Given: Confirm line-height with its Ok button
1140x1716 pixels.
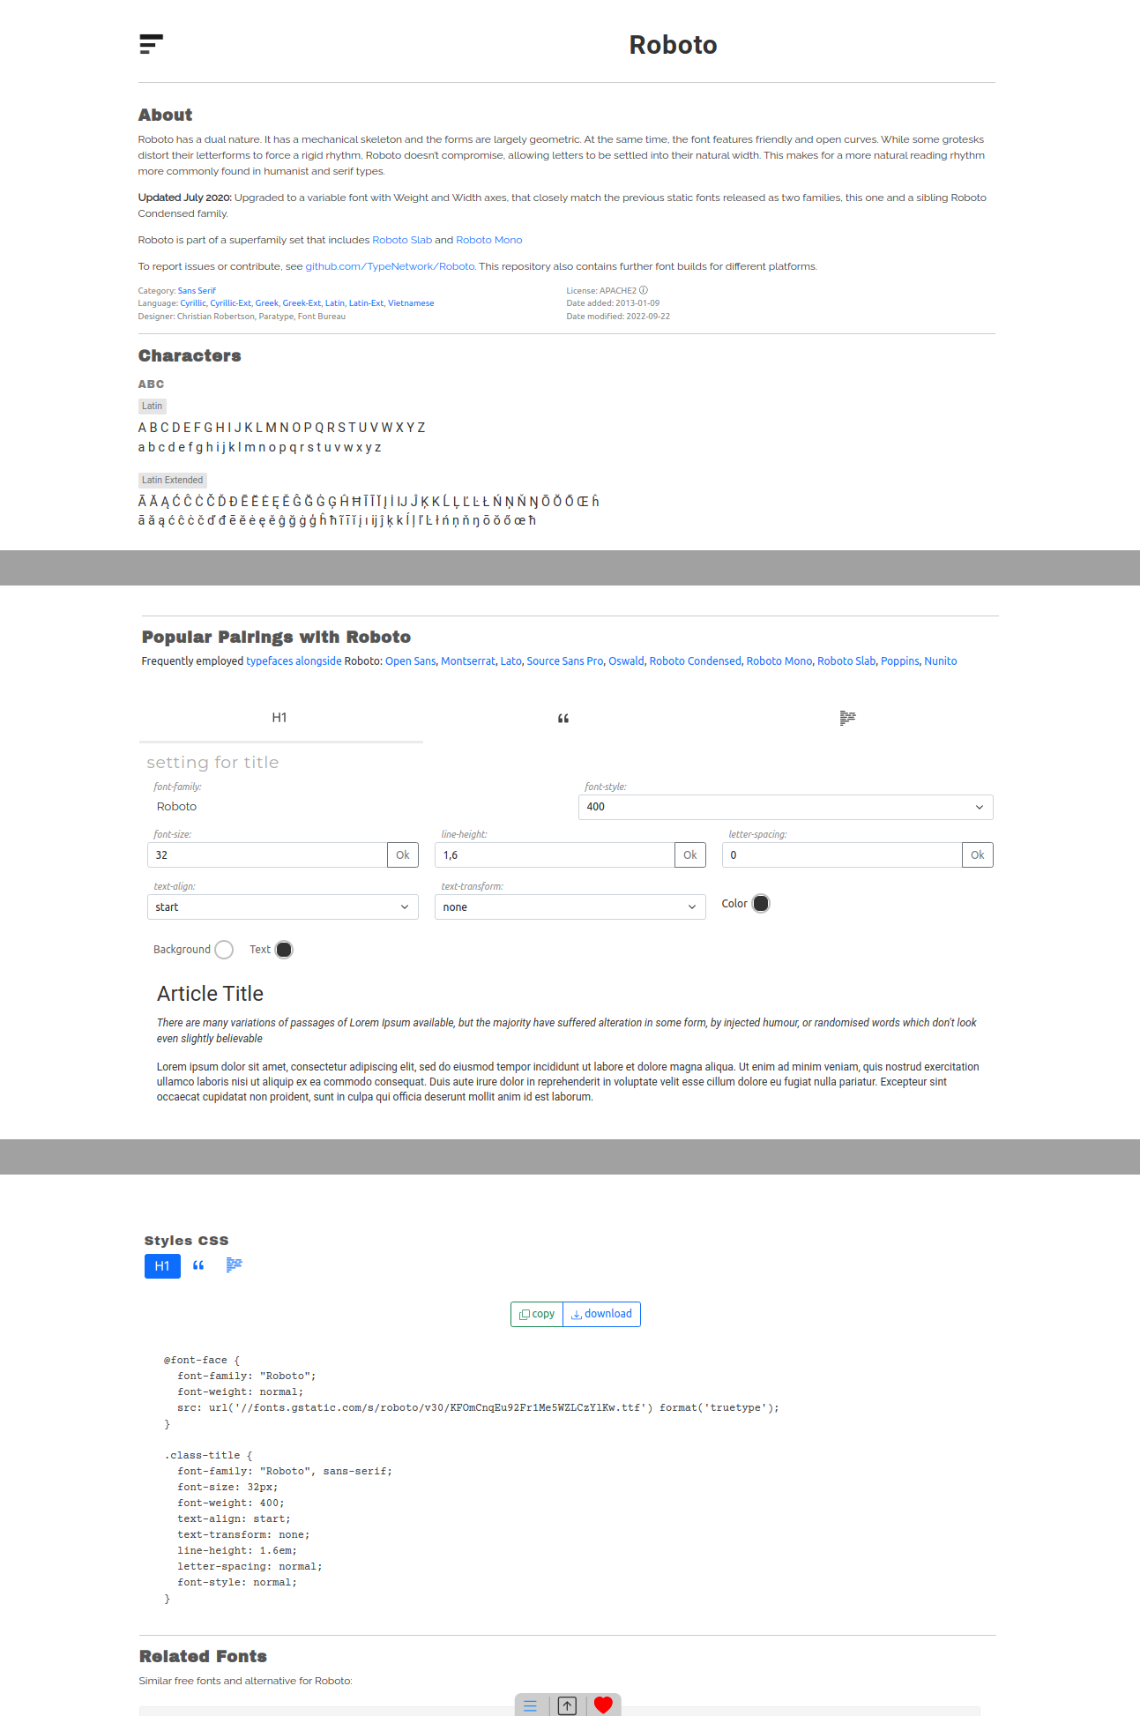Looking at the screenshot, I should [x=690, y=854].
